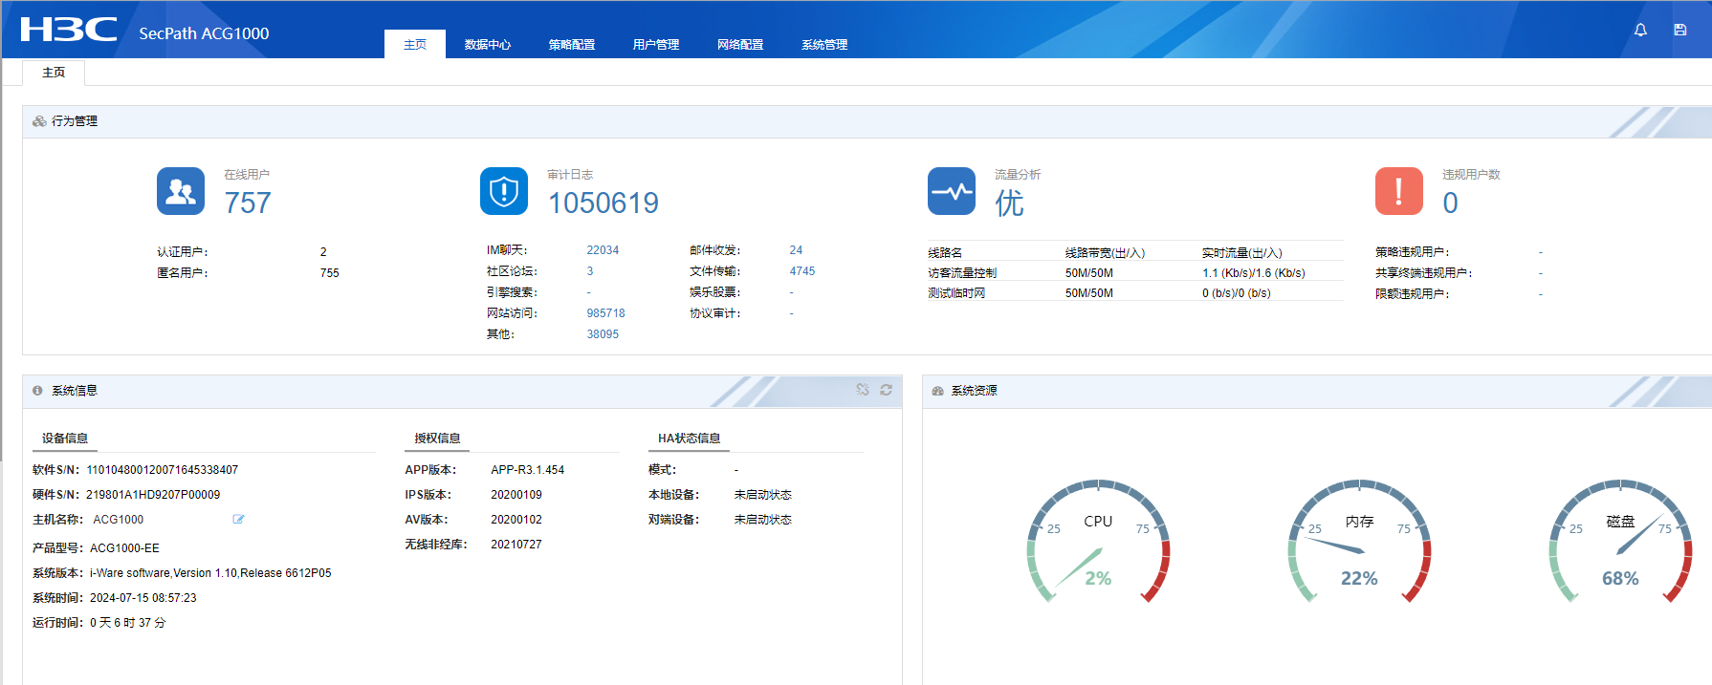
Task: Click the blue 在线用户 users icon
Action: point(181,191)
